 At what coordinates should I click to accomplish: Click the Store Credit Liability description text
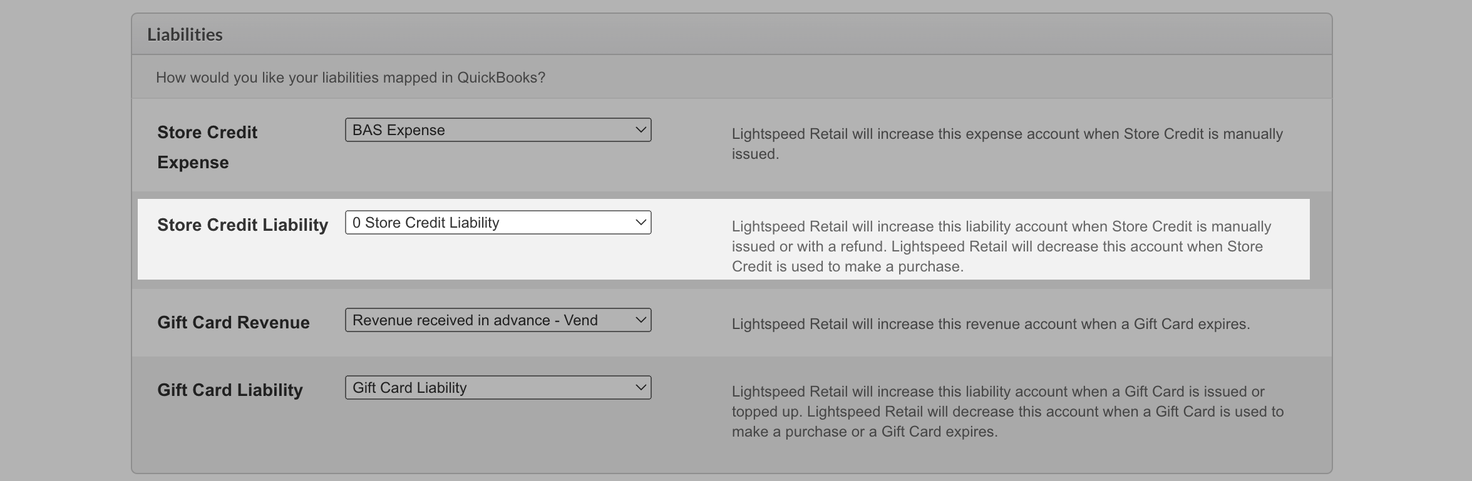(1002, 246)
